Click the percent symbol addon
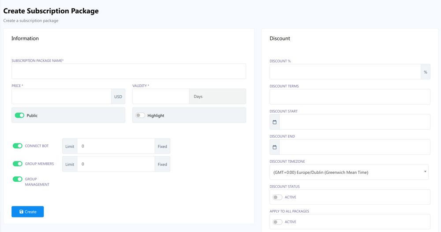This screenshot has width=441, height=232. pos(425,72)
